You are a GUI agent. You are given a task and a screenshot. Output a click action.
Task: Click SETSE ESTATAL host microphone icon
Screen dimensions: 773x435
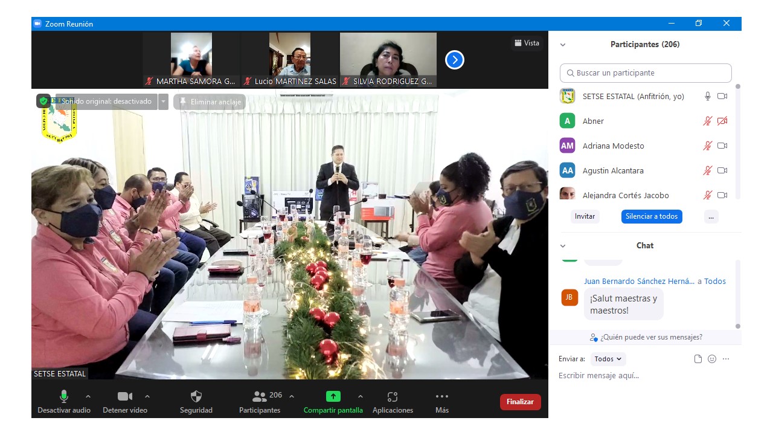click(x=708, y=96)
